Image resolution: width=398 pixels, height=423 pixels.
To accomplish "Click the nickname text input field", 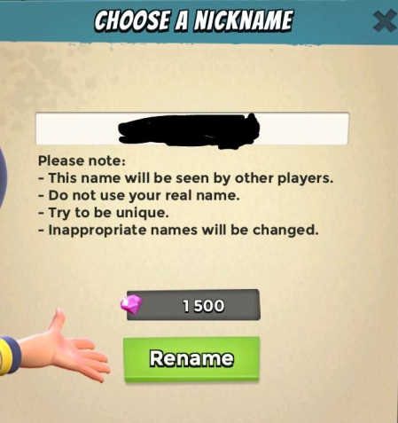I will pyautogui.click(x=192, y=129).
